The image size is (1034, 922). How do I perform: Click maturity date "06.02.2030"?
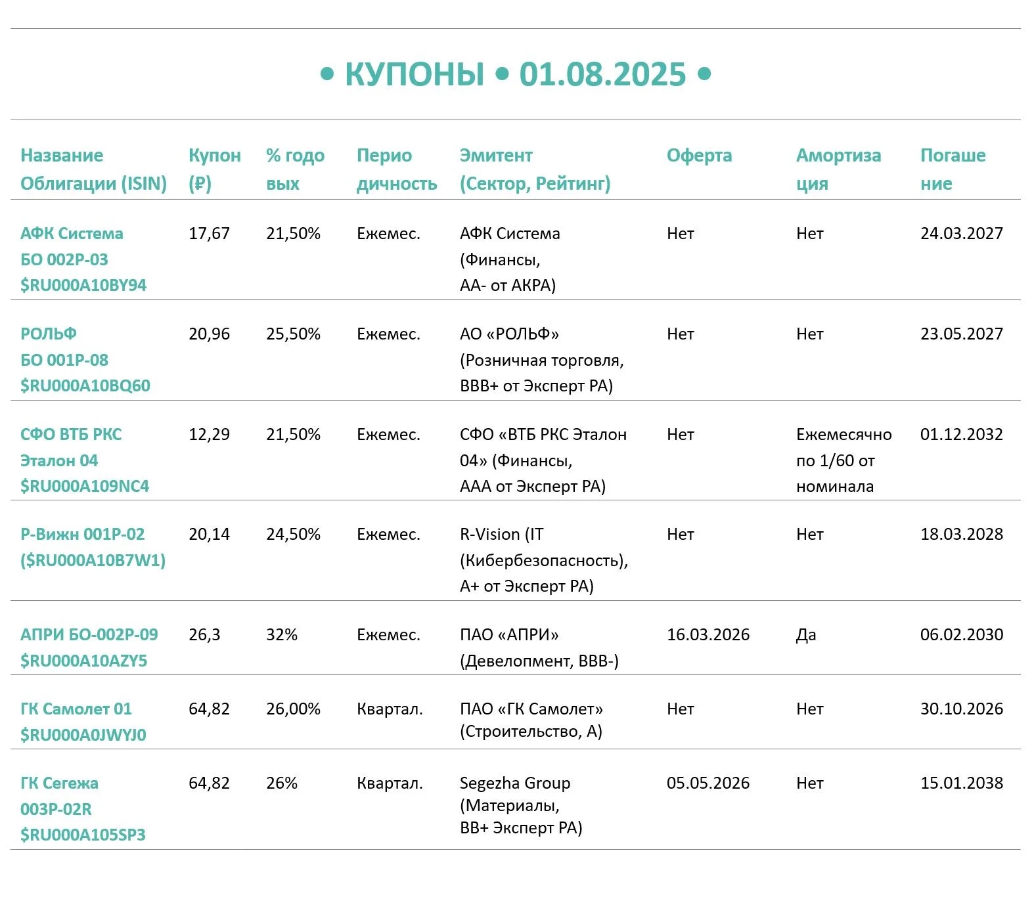[x=962, y=635]
